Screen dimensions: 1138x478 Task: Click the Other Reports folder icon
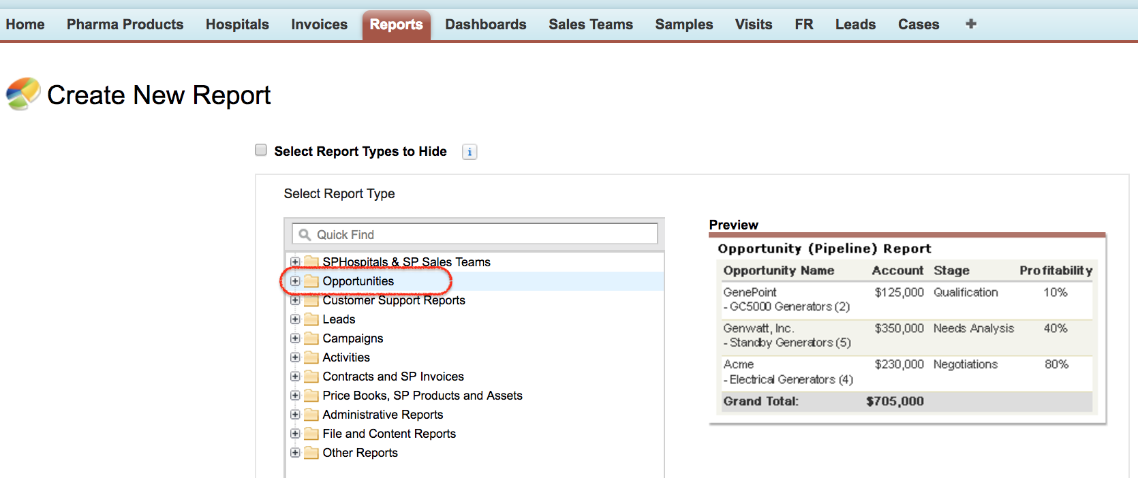click(x=311, y=453)
